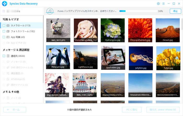Viewport: 183px width, 116px height.
Task: Open the hamburger menu icon
Action: (x=163, y=4)
